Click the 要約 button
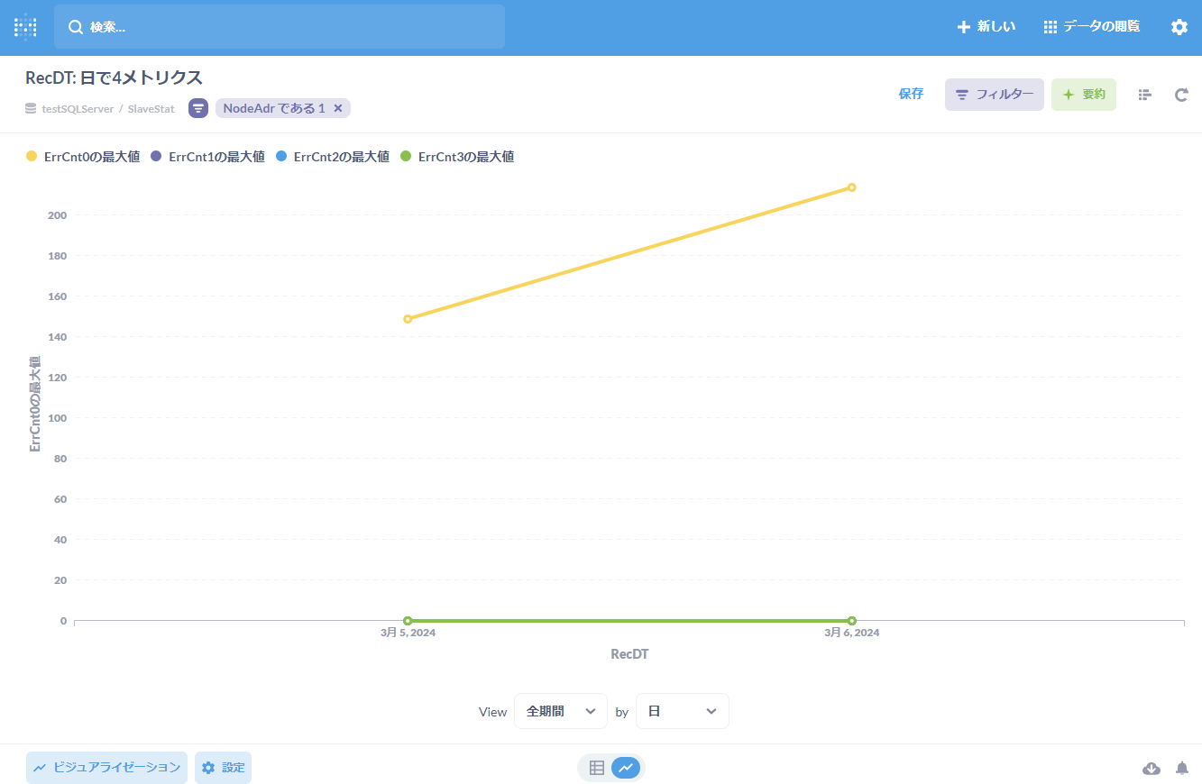 pyautogui.click(x=1083, y=95)
